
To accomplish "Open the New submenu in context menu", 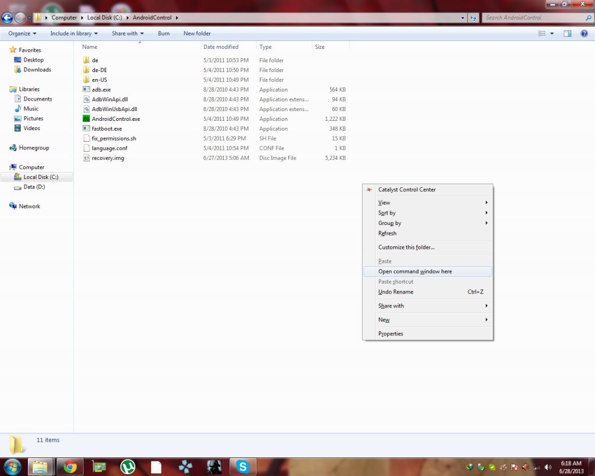I will pyautogui.click(x=428, y=320).
